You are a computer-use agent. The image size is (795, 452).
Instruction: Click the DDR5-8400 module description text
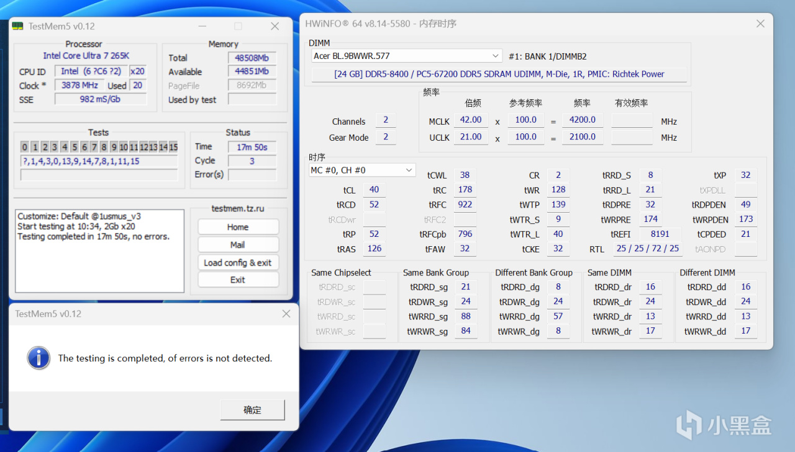tap(499, 74)
